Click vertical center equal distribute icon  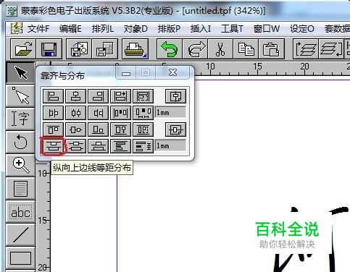point(76,146)
